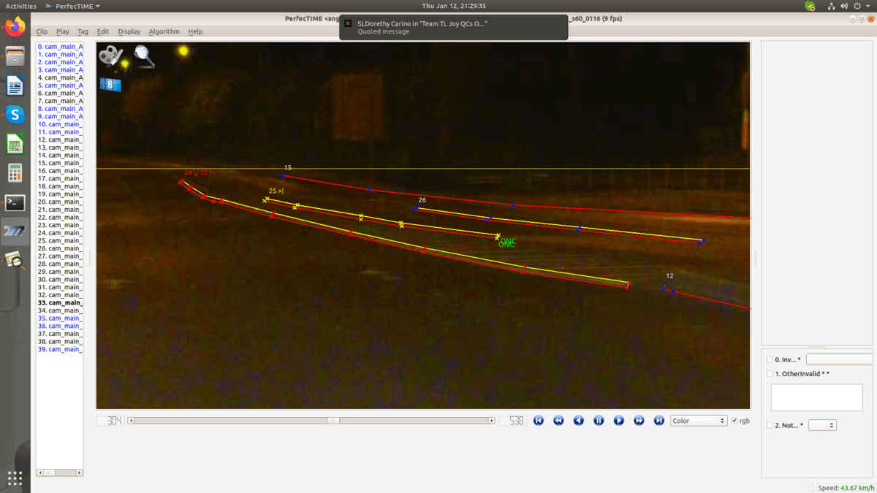The height and width of the screenshot is (493, 877).
Task: Click the green ONC marker in video
Action: 506,242
